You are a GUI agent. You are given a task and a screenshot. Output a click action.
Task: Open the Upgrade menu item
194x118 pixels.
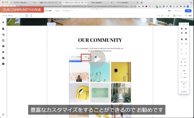tap(67, 11)
